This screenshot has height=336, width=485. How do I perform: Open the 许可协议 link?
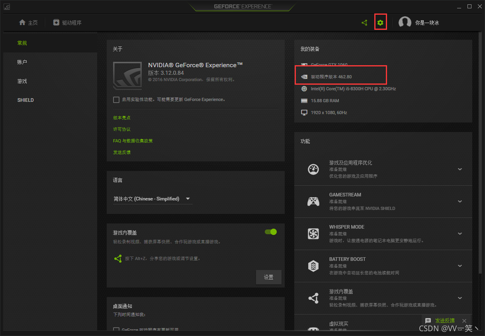click(x=122, y=129)
